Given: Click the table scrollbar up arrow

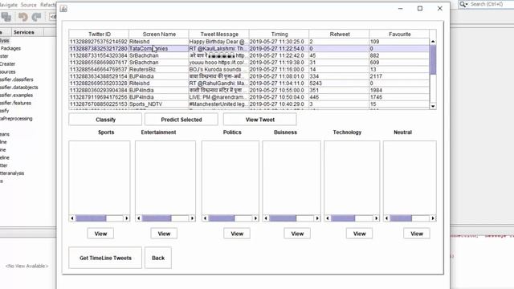Looking at the screenshot, I should tap(433, 42).
